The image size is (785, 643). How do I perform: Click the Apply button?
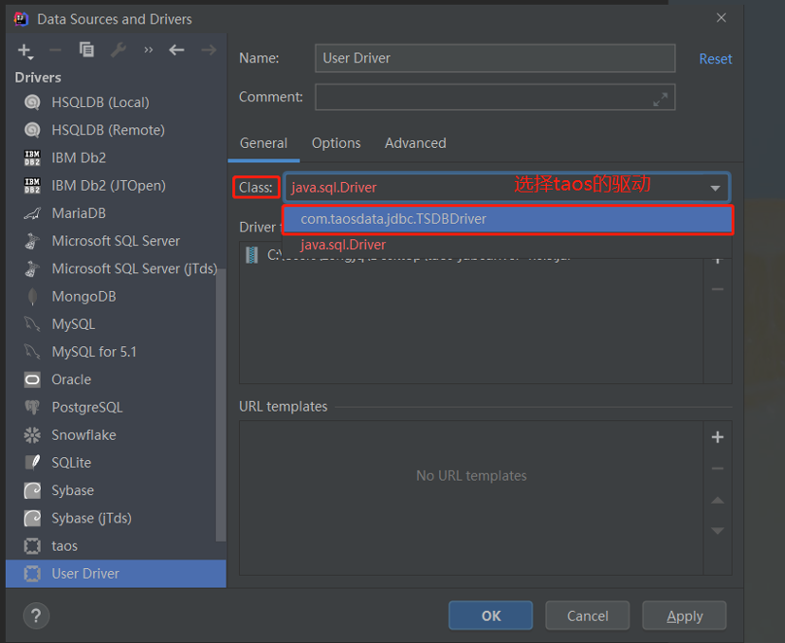(x=685, y=615)
